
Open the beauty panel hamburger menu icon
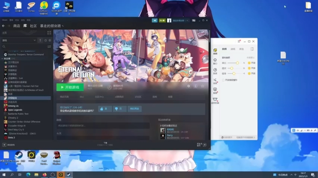tap(239, 42)
